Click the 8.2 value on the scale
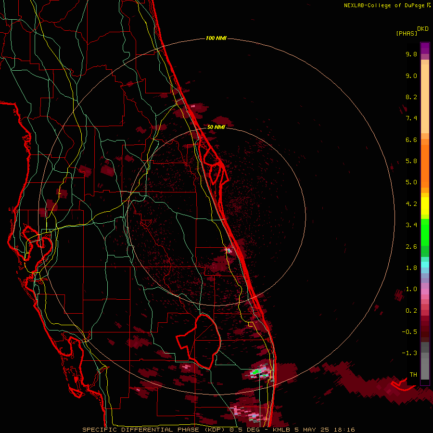 click(411, 97)
